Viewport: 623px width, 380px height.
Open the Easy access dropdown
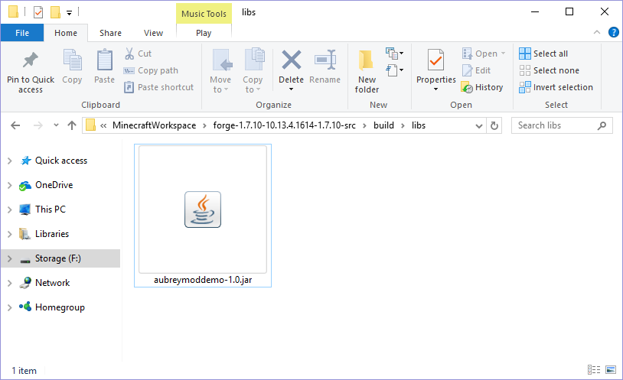(394, 70)
